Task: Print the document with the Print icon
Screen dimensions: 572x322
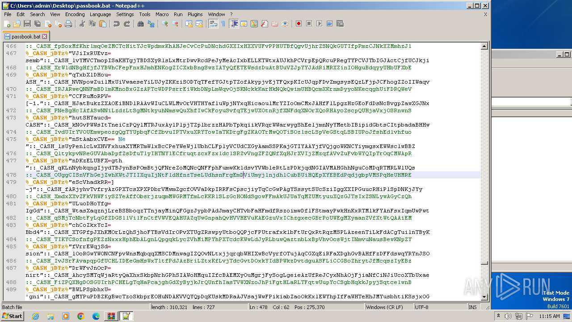Action: tap(68, 24)
